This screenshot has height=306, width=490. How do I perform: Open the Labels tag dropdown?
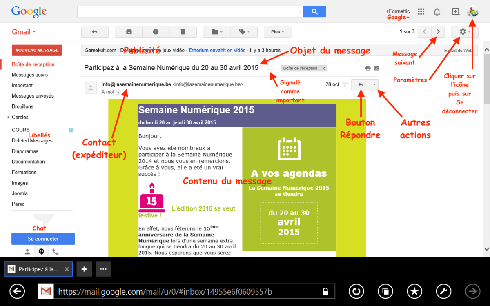pos(244,32)
